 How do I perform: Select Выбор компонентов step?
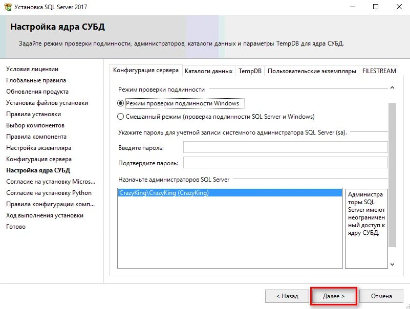coord(35,125)
